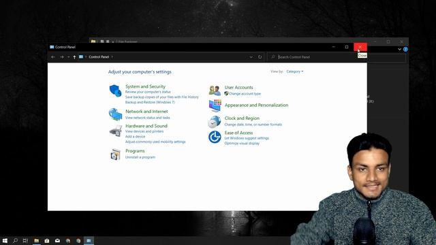
Task: Maximize the File Explorer window behind
Action: 388,42
